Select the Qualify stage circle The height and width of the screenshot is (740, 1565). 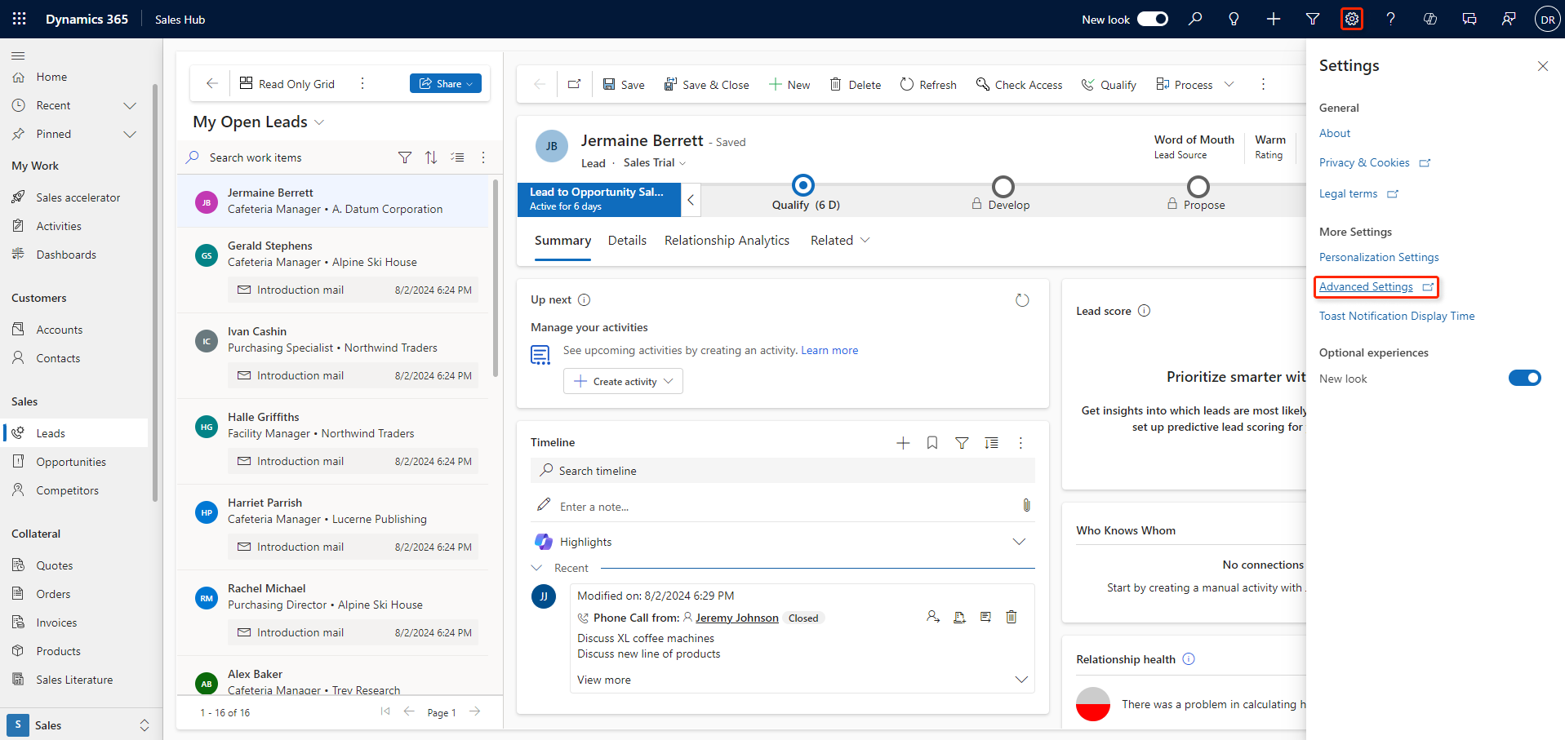[x=803, y=186]
